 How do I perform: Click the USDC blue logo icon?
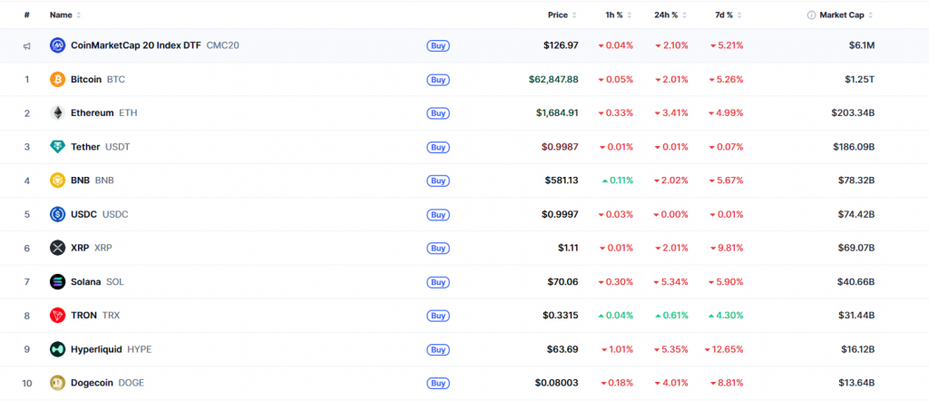[57, 214]
